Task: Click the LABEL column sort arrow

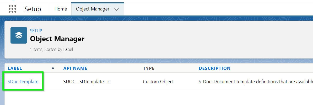Action: pyautogui.click(x=53, y=68)
